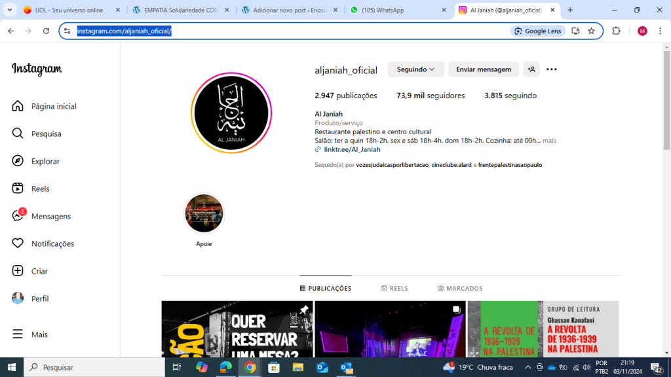Switch to the REELS profile tab

point(394,289)
